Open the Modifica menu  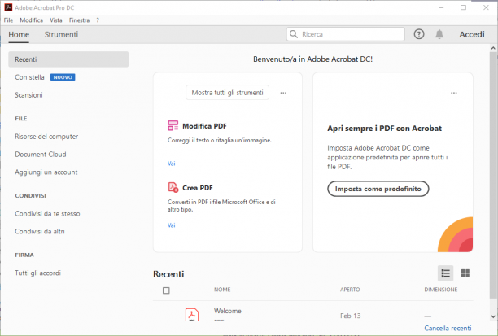point(32,20)
